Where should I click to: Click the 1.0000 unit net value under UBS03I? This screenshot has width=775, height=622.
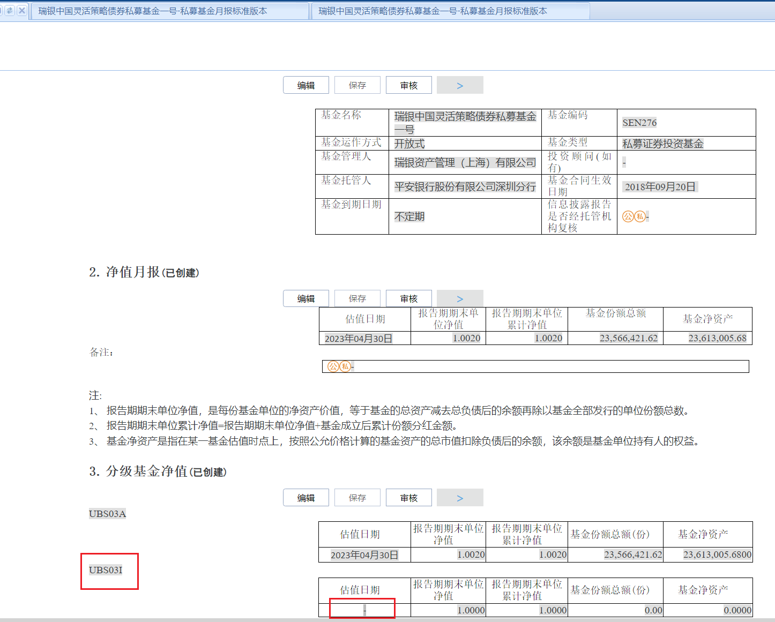coord(471,610)
